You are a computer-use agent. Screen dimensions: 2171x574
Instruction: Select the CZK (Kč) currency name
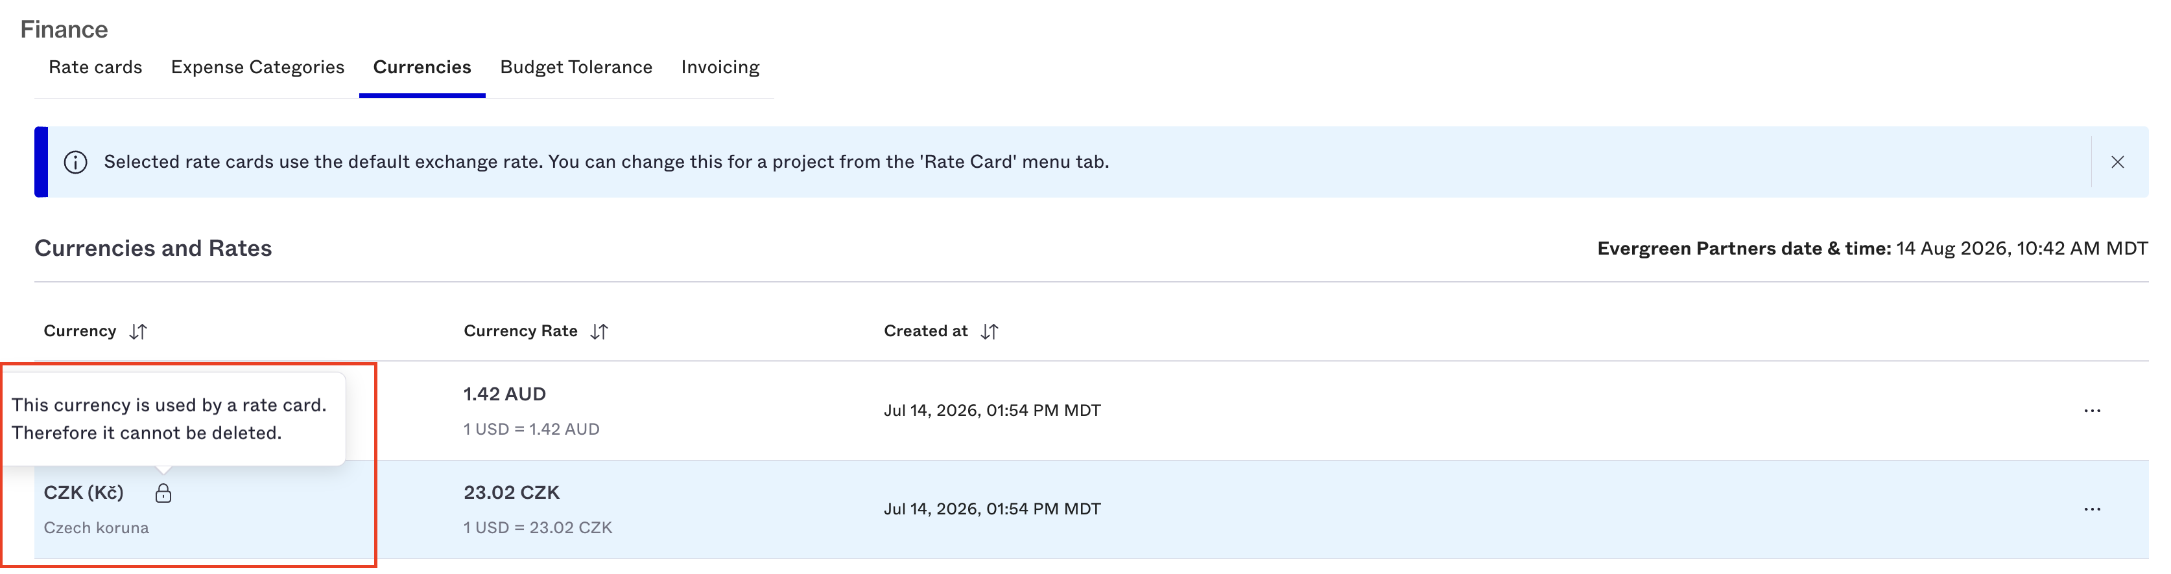(x=84, y=493)
